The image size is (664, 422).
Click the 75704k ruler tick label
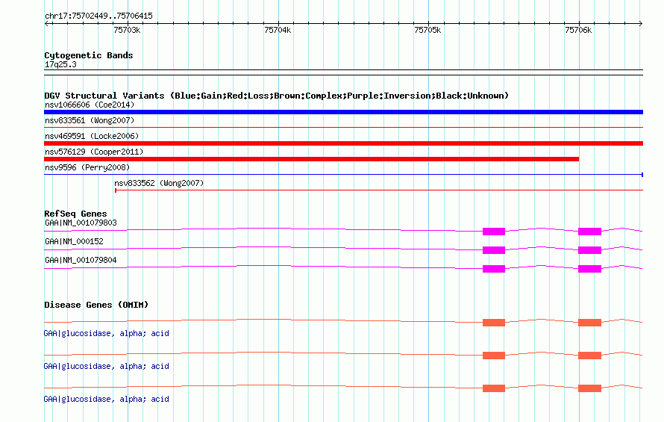point(278,30)
